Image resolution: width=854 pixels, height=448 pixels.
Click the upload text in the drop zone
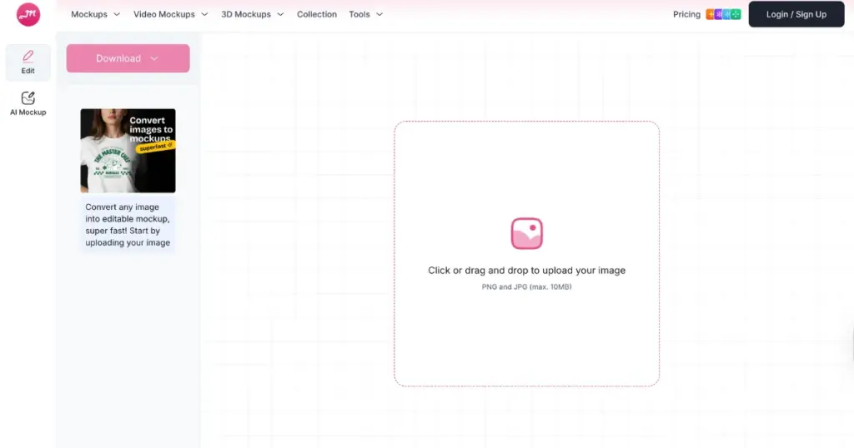click(x=526, y=271)
